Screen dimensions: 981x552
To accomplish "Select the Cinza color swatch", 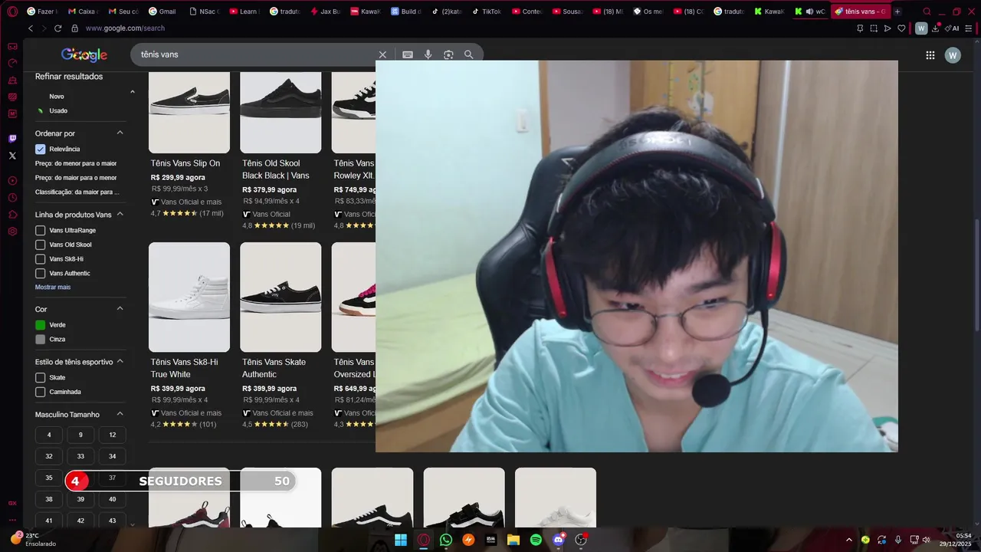I will tap(41, 339).
